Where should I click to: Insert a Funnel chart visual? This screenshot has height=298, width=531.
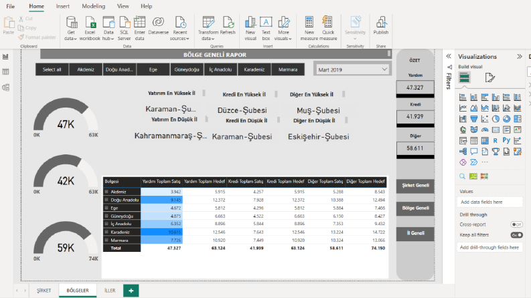coord(474,119)
